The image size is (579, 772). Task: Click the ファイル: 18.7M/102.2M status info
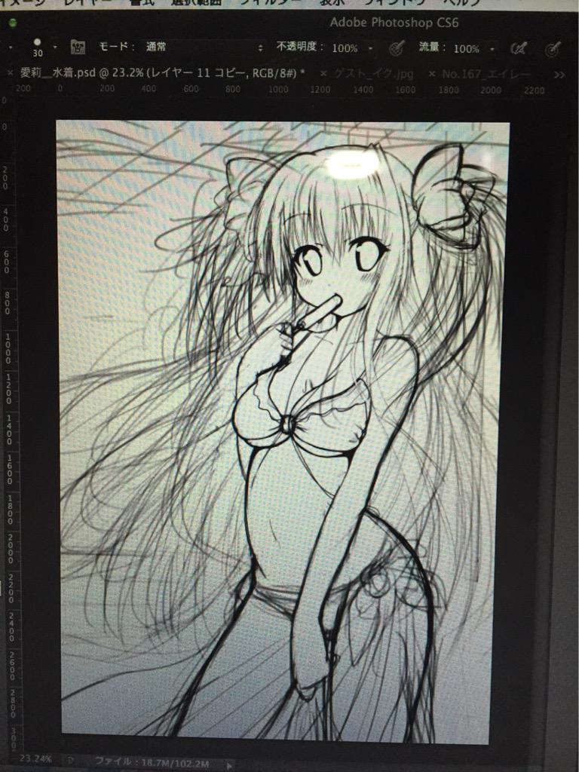point(152,763)
